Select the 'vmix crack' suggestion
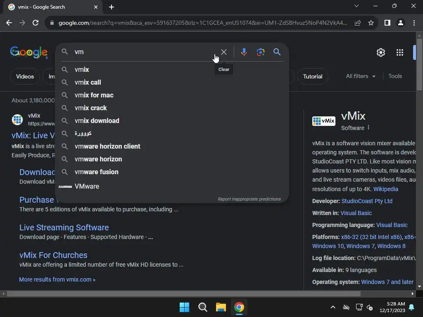423x317 pixels. pos(172,108)
